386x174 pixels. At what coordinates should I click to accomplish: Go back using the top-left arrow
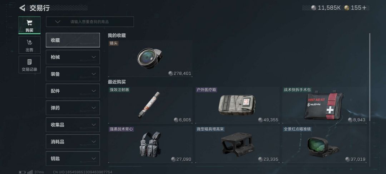22,8
